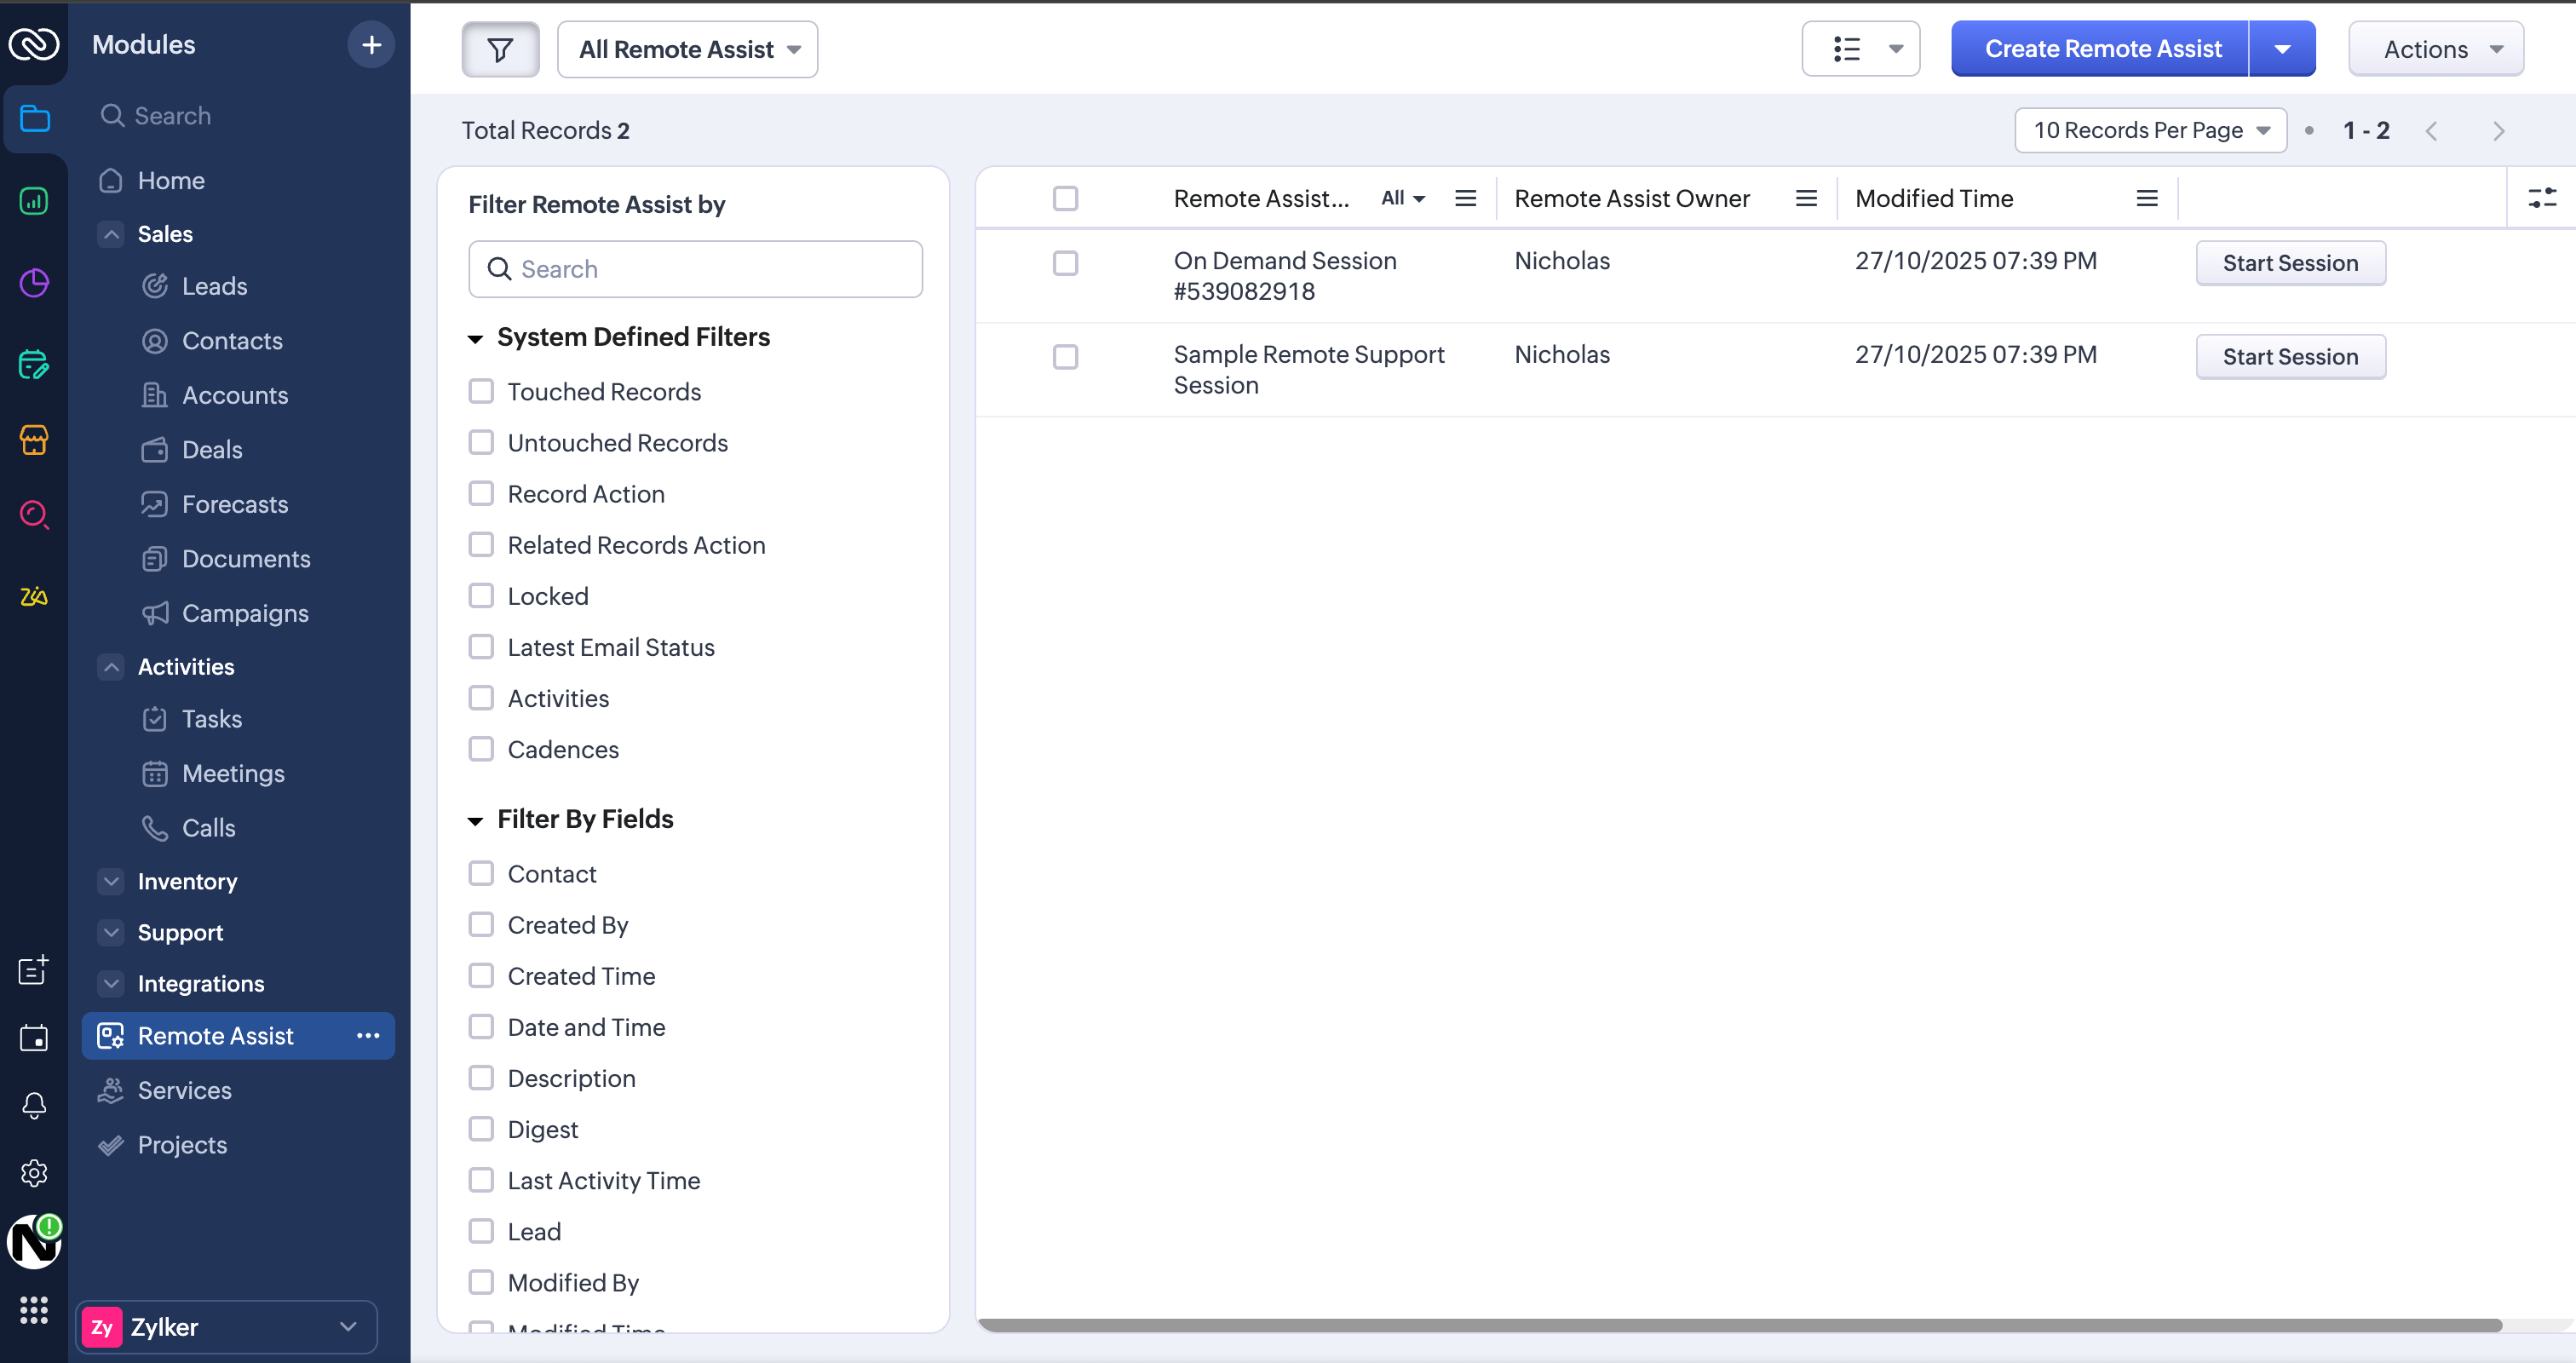Open the setup gear icon in left rail

[x=34, y=1172]
